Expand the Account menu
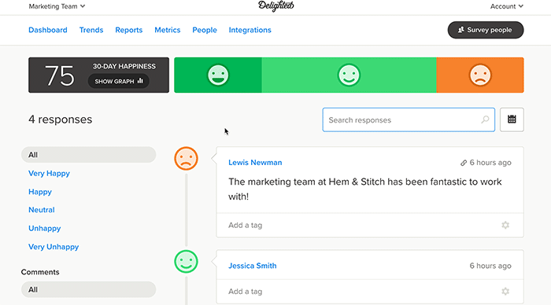The height and width of the screenshot is (305, 551). tap(507, 6)
